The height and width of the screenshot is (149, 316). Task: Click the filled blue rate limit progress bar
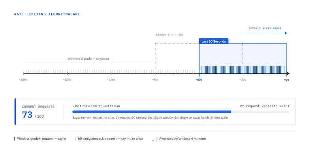[152, 112]
